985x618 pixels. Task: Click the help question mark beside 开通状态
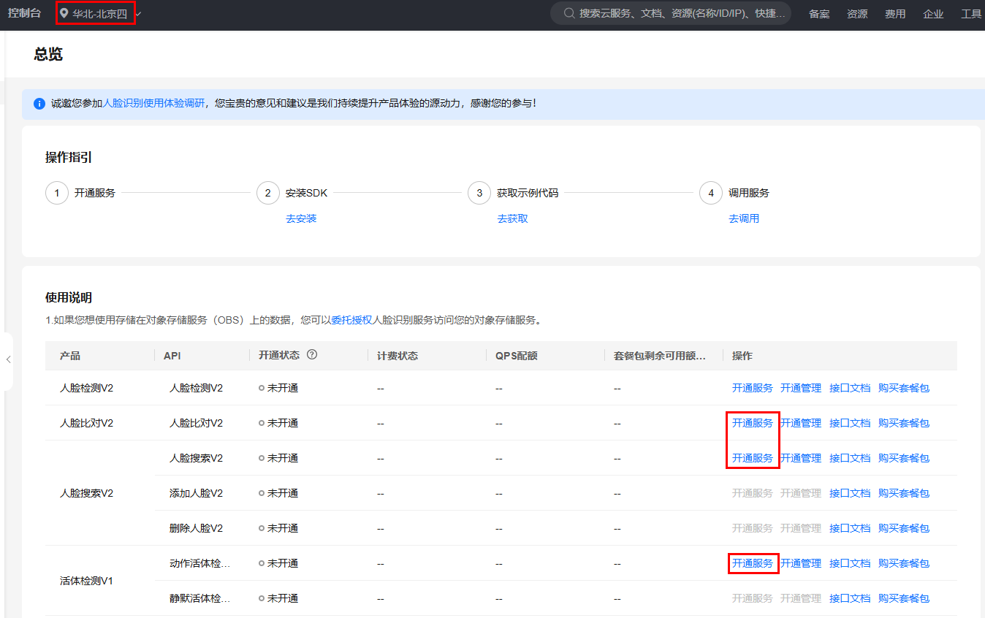pos(312,355)
